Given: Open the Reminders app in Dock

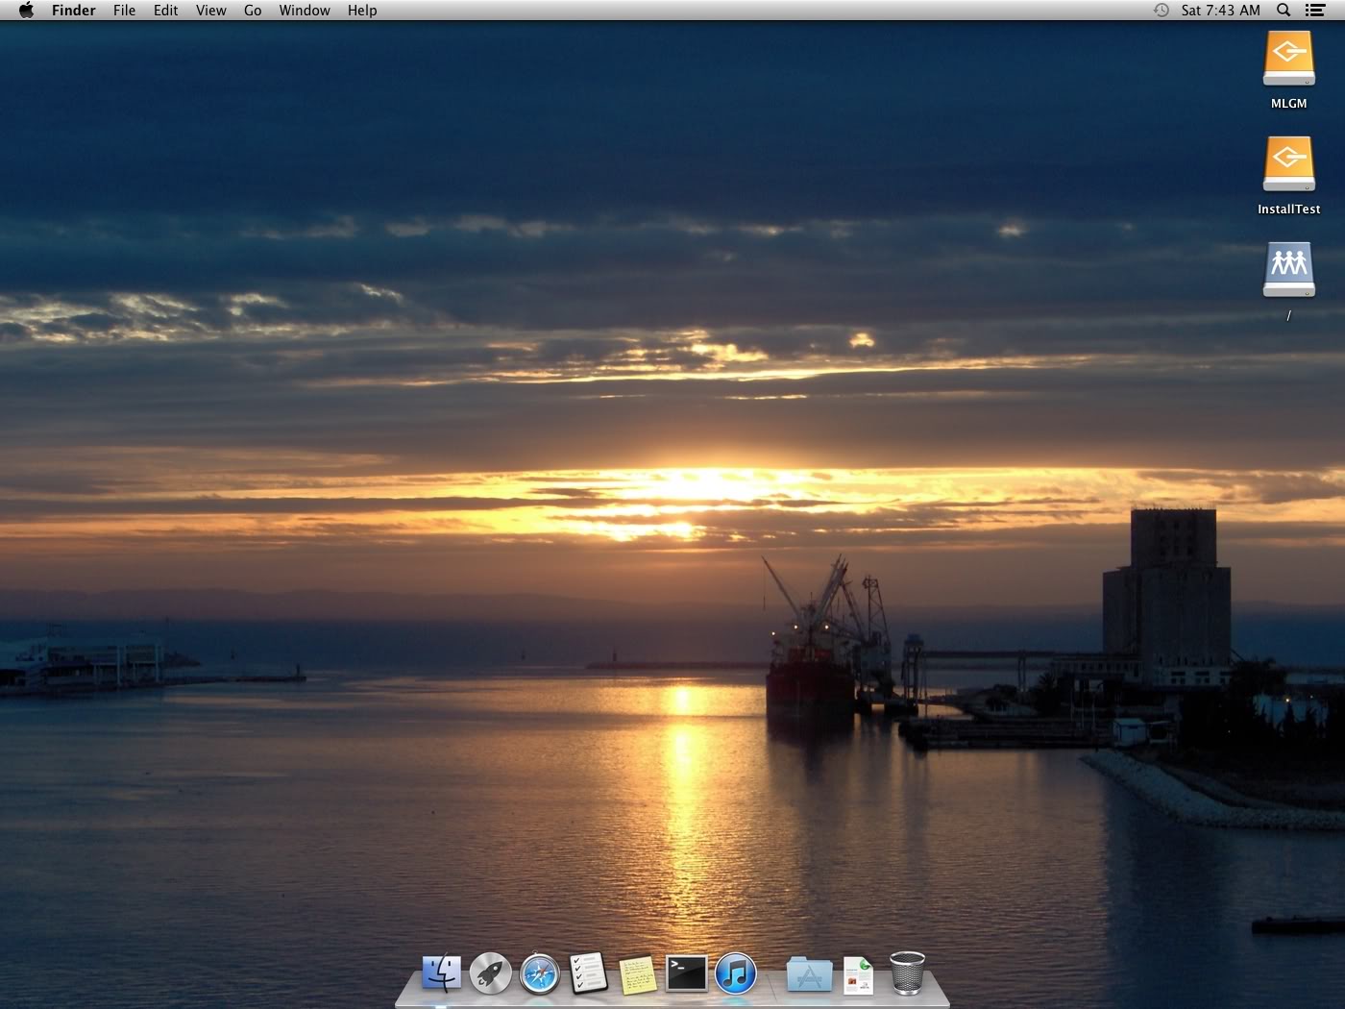Looking at the screenshot, I should (x=589, y=973).
